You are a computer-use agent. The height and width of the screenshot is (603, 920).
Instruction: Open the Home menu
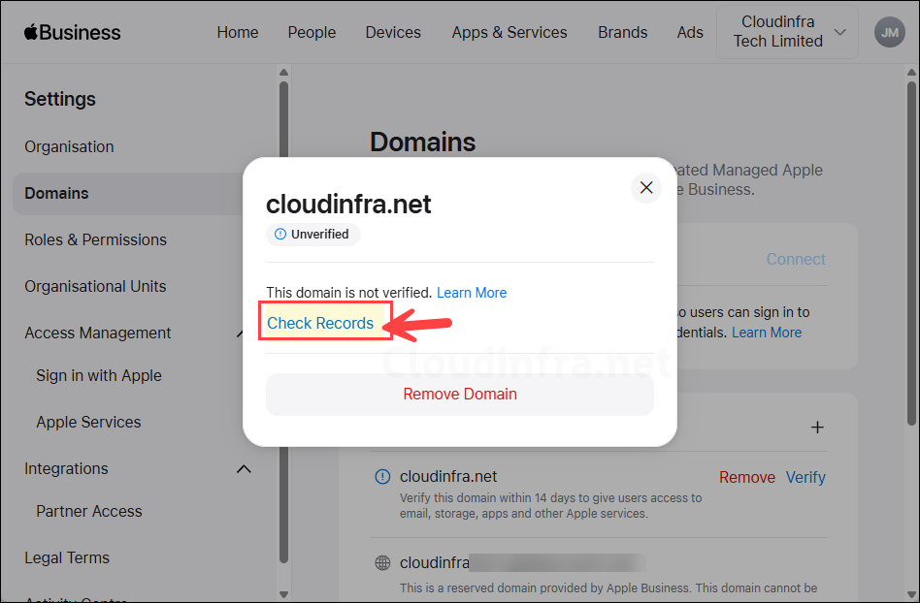tap(238, 32)
